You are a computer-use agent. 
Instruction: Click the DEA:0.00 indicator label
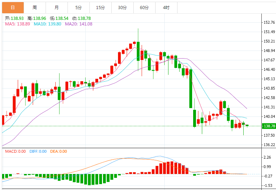(x=58, y=151)
